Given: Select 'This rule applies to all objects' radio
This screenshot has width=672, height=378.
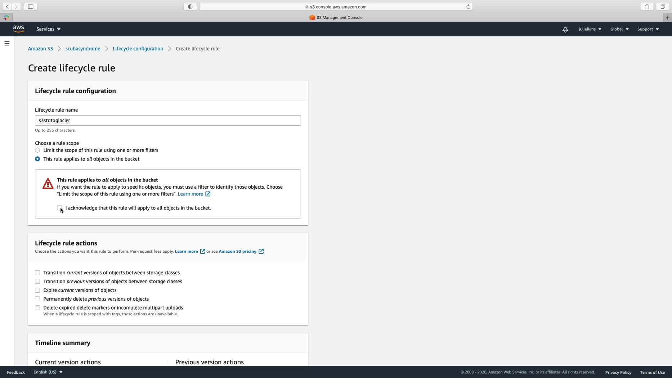Looking at the screenshot, I should click(x=37, y=159).
